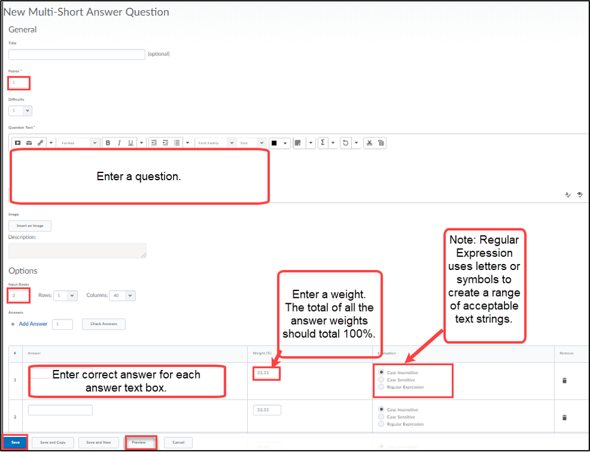Click the black text color swatch

274,143
